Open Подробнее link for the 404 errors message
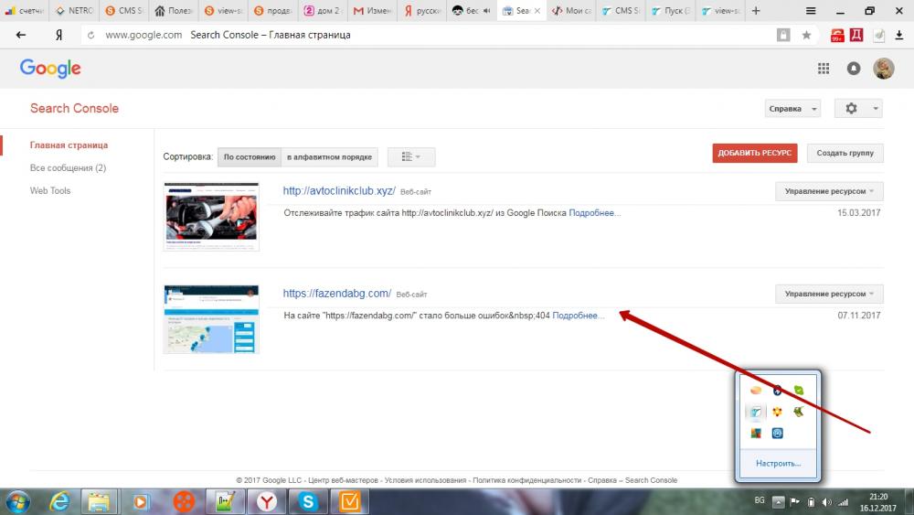 click(x=578, y=316)
